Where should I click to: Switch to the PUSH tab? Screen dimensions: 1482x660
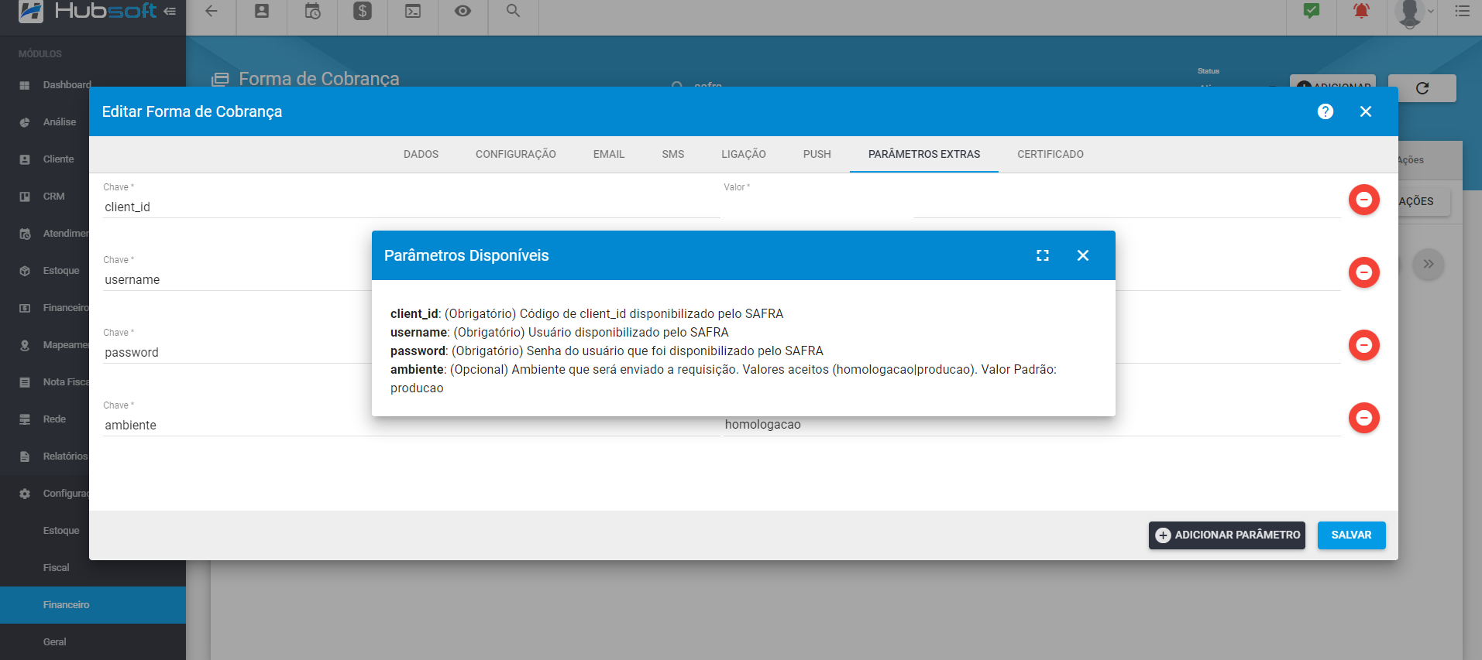[817, 154]
